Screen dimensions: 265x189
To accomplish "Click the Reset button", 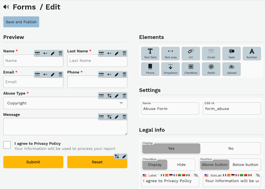I will (97, 162).
